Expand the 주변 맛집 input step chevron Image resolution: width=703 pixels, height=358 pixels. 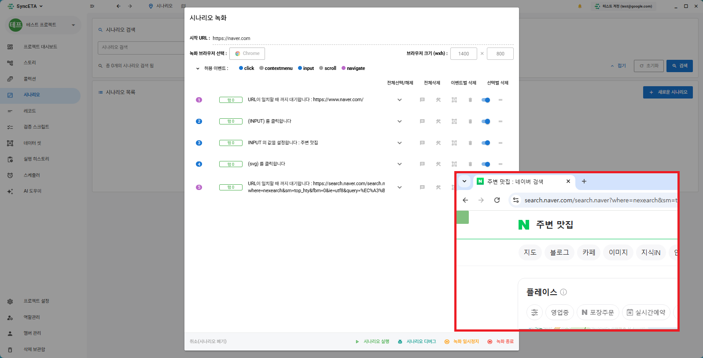coord(400,143)
